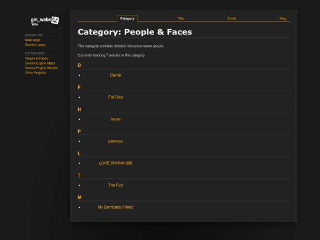
Task: Click the NAVIGATION sidebar label
Action: (34, 35)
